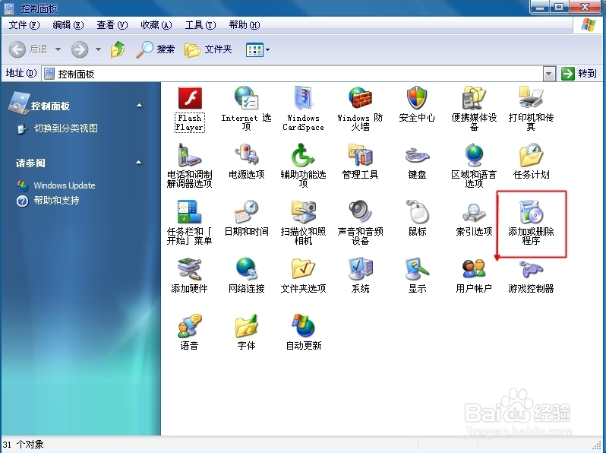The image size is (606, 453).
Task: Open the 日期和时间 icon
Action: point(246,212)
